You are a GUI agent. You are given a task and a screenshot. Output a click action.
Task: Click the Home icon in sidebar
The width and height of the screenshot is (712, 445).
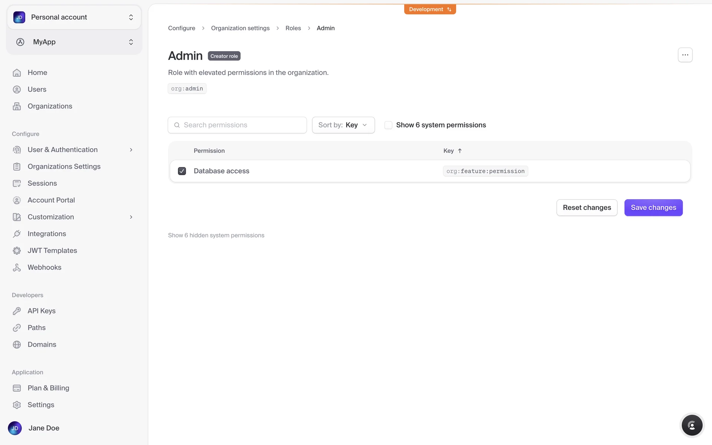(17, 73)
